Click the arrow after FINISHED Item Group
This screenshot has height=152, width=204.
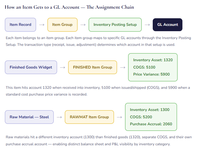(x=122, y=67)
